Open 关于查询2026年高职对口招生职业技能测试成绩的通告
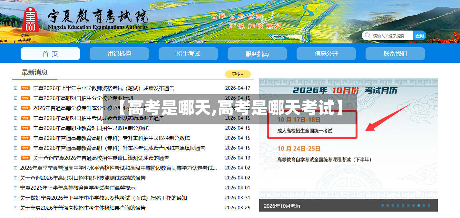The height and width of the screenshot is (218, 460). (x=83, y=178)
